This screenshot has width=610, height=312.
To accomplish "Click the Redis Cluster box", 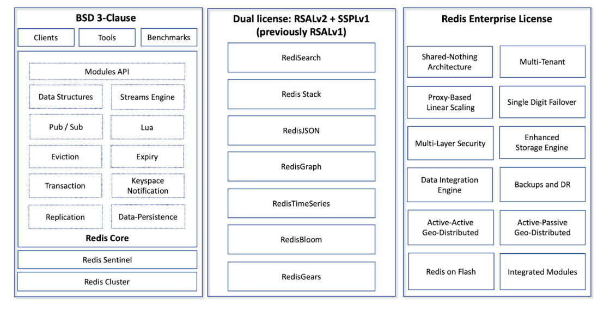I will tap(107, 282).
